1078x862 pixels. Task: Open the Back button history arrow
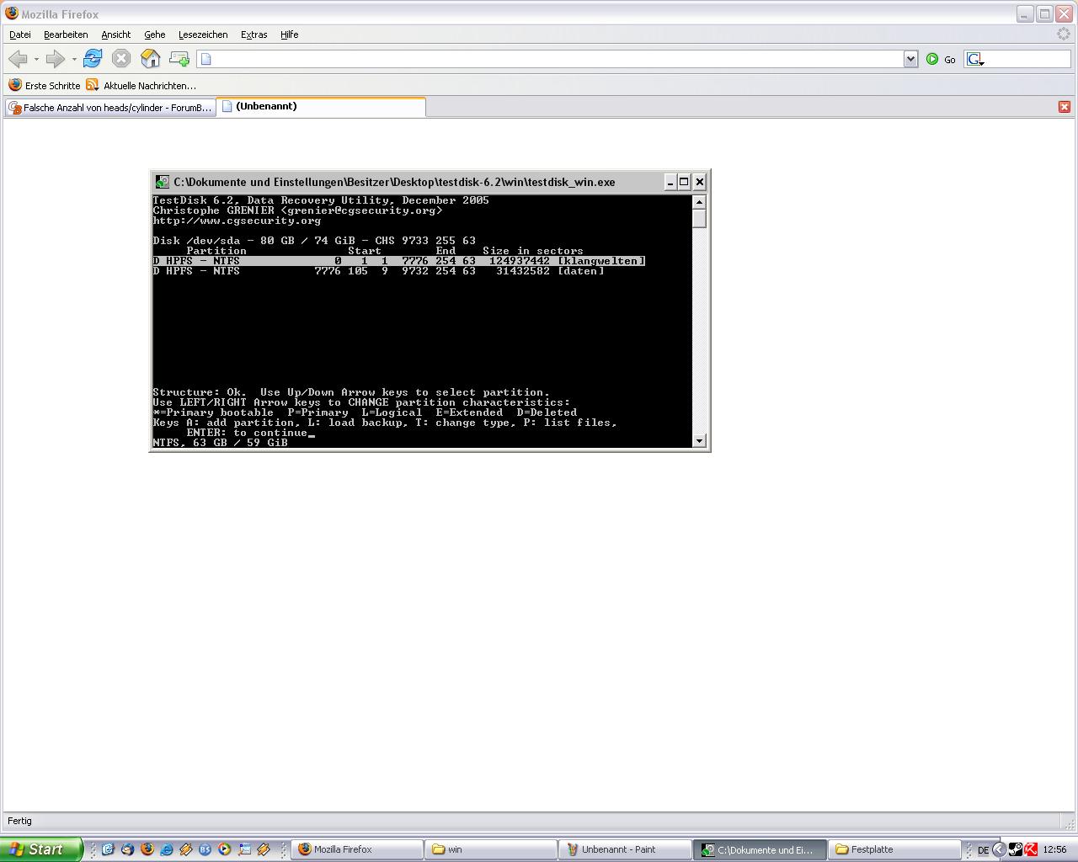click(x=36, y=59)
